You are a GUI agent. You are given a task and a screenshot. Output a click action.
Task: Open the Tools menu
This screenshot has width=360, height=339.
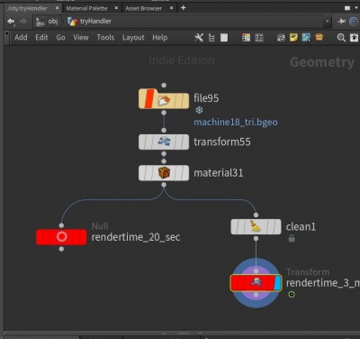(x=105, y=38)
